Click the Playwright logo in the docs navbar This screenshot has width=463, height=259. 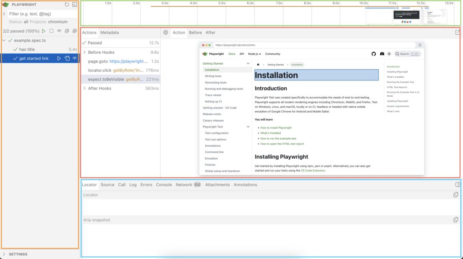tap(213, 54)
